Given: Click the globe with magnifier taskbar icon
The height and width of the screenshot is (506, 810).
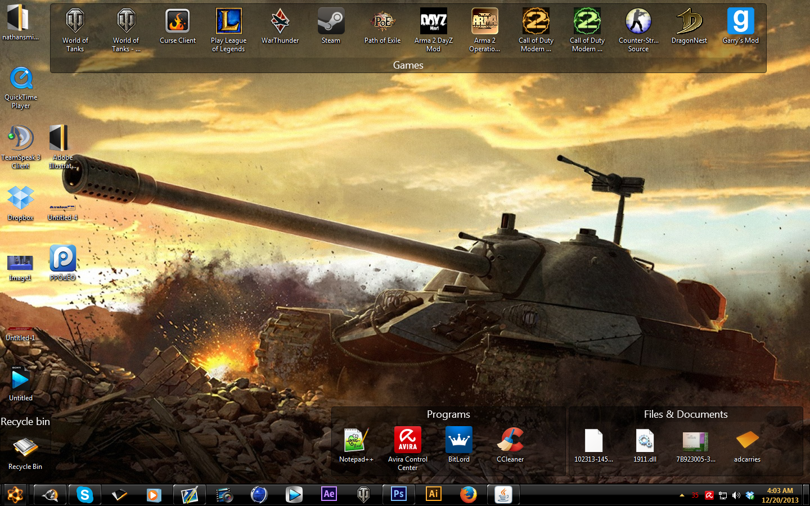Looking at the screenshot, I should (50, 495).
